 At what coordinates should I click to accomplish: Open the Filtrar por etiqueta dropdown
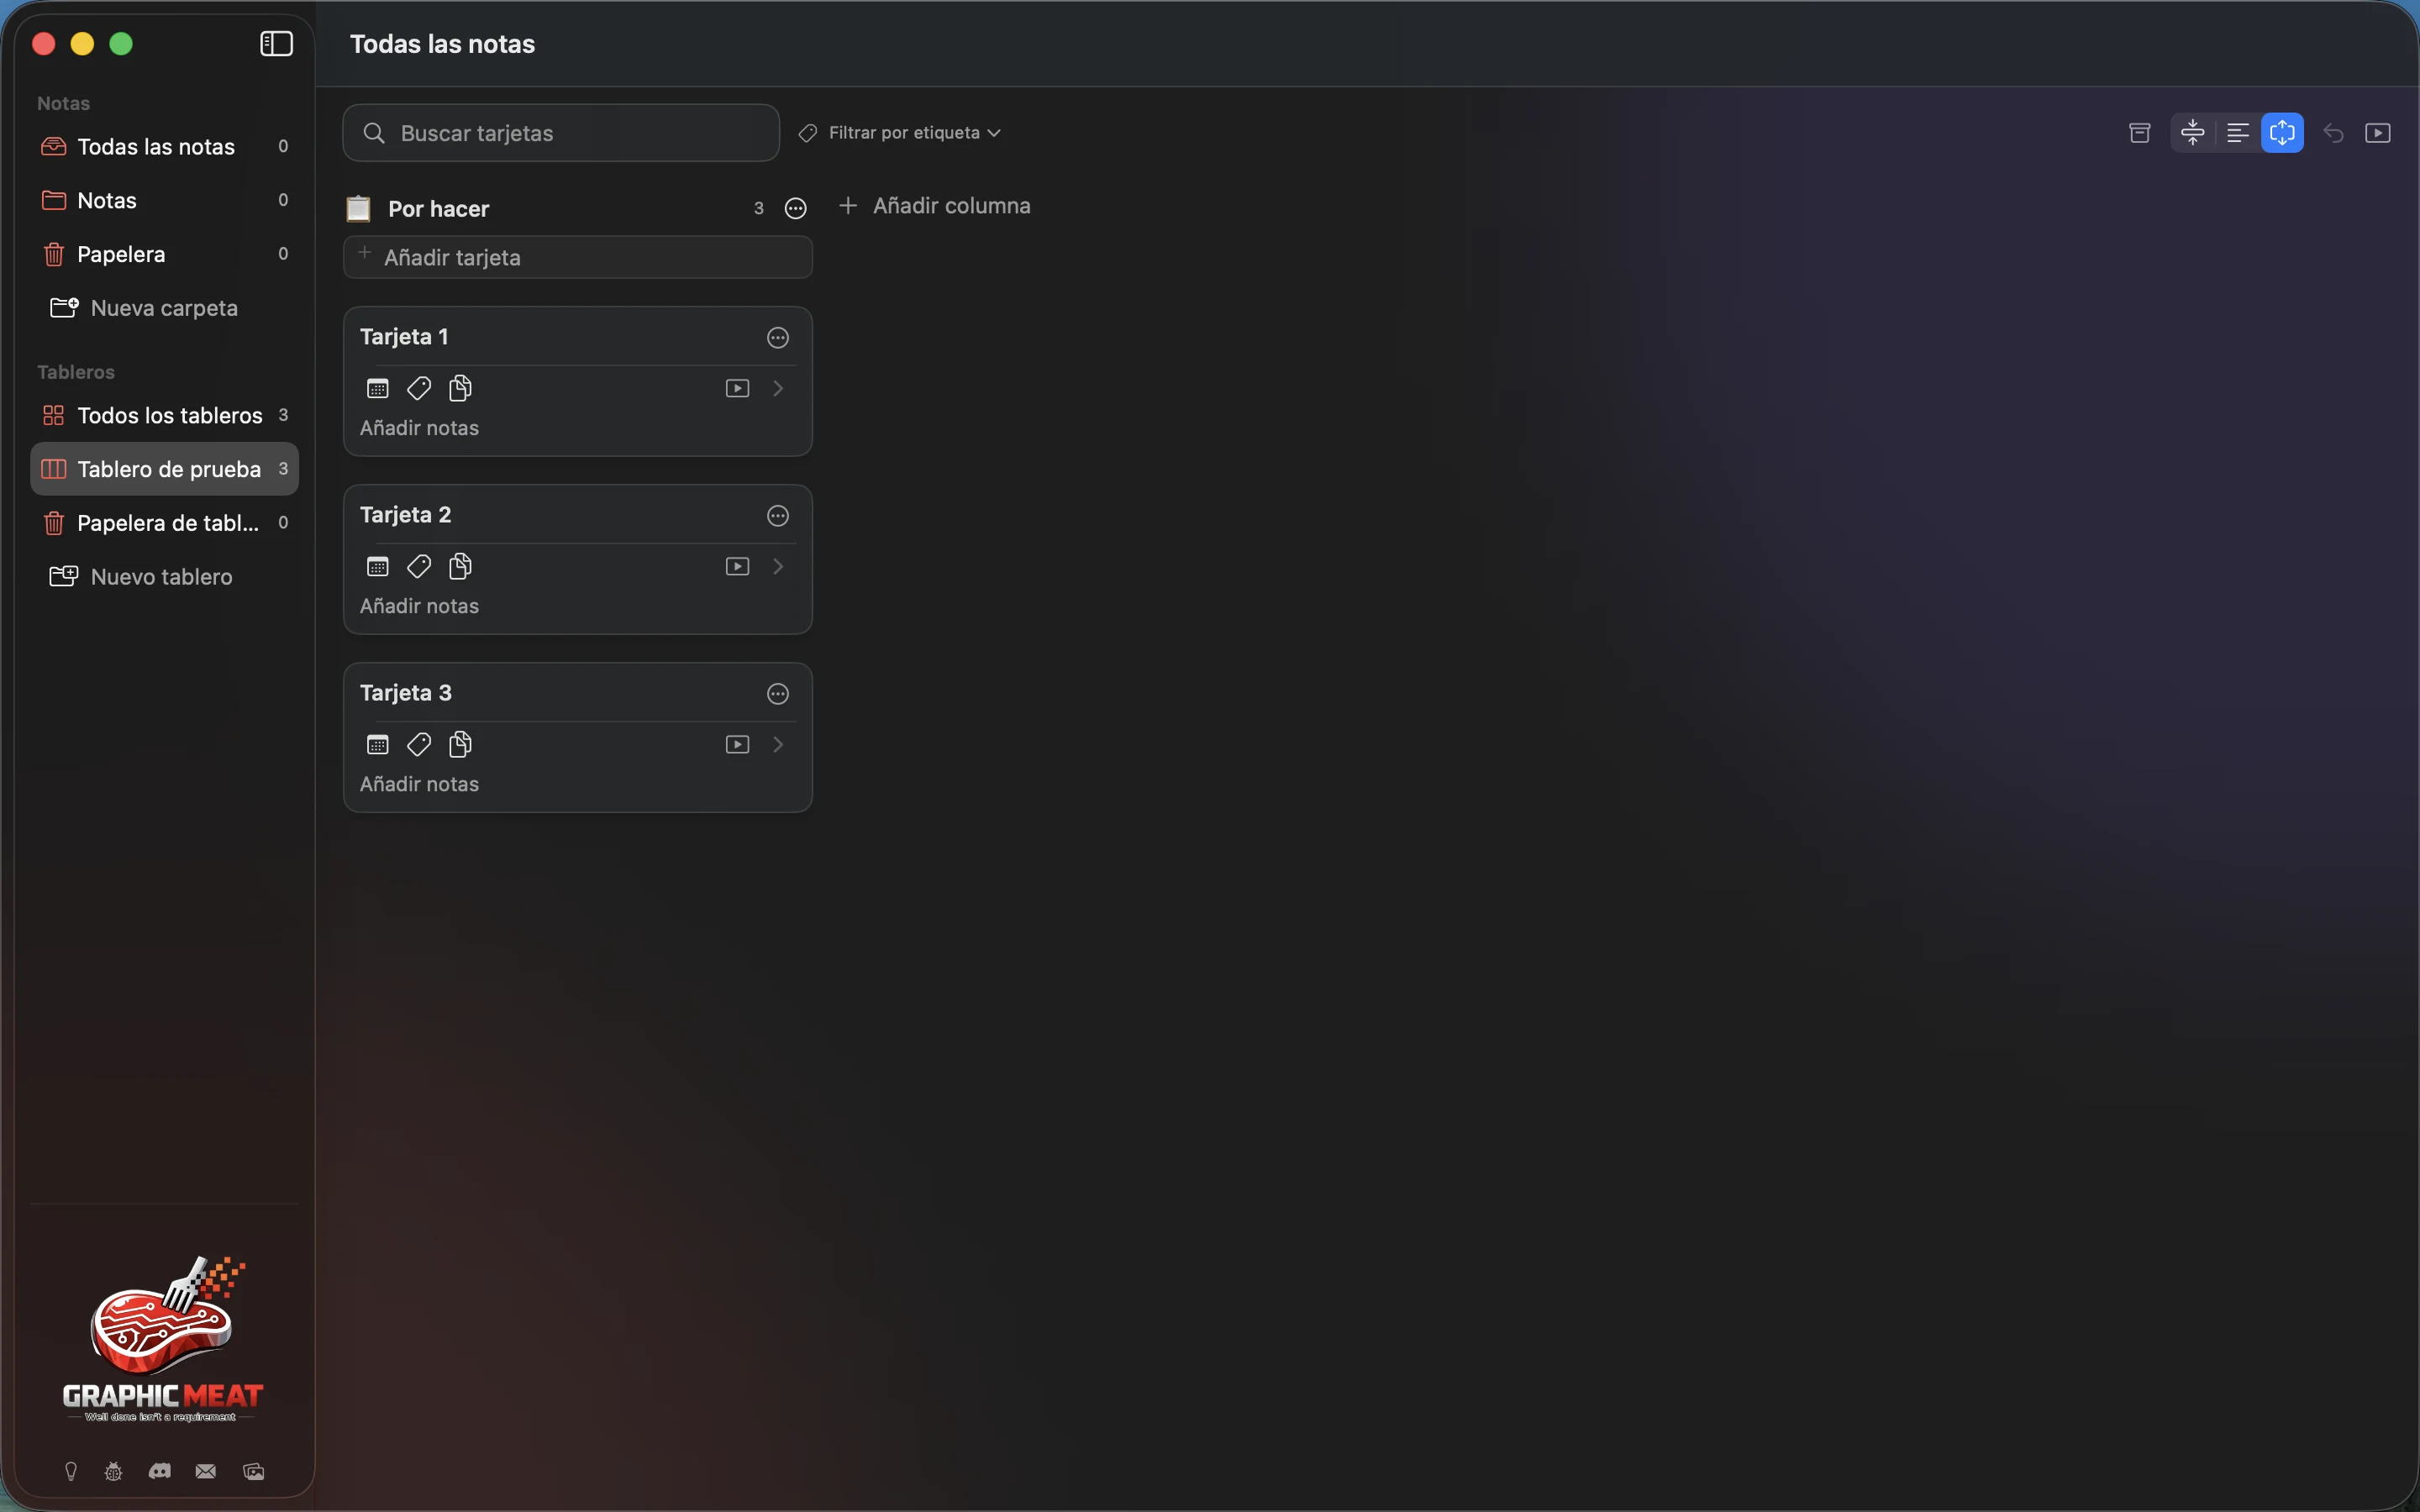coord(899,133)
